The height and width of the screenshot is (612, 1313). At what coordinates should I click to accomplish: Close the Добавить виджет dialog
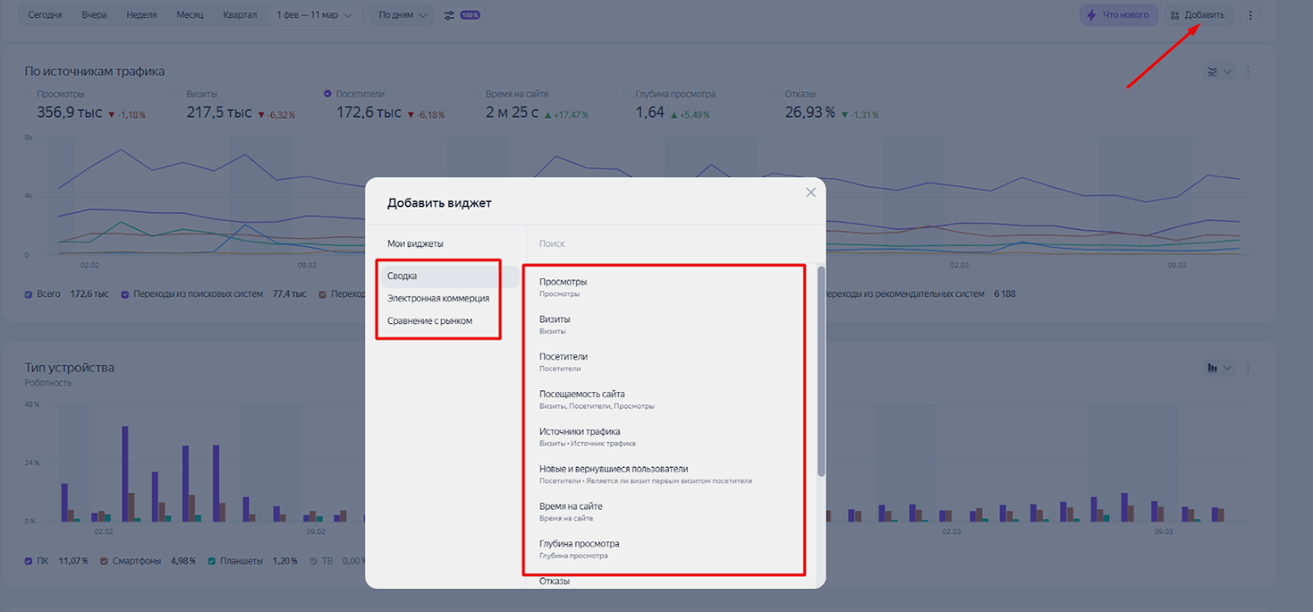tap(810, 193)
